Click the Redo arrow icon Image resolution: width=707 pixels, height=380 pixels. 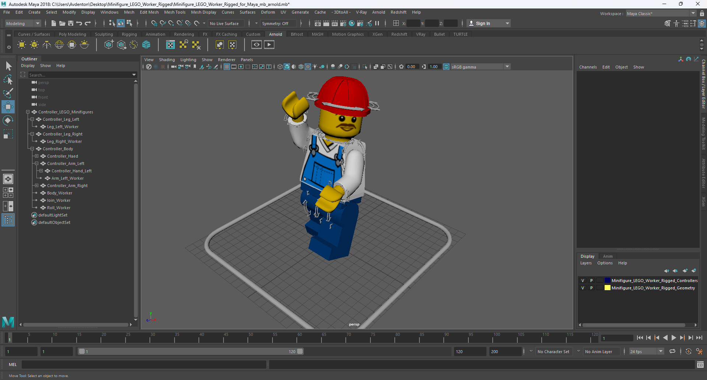coord(88,23)
